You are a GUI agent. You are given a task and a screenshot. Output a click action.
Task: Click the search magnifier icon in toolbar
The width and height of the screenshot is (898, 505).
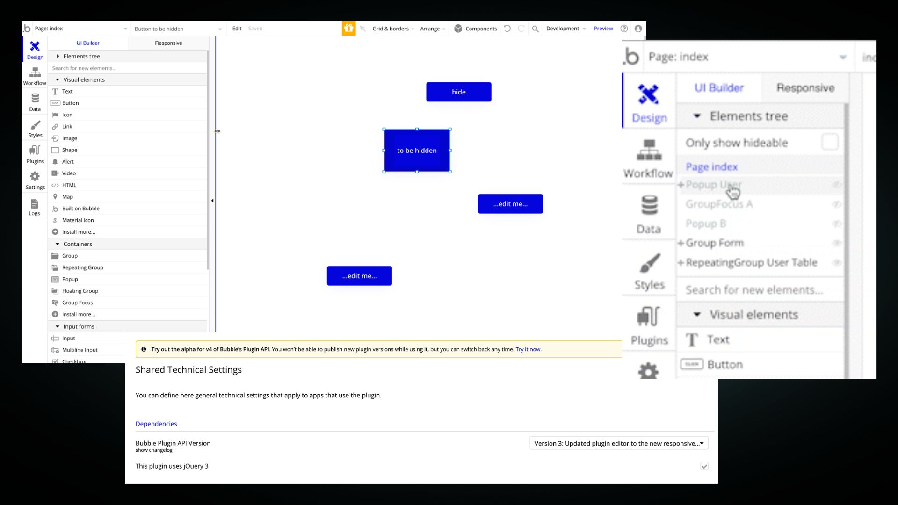[x=536, y=29]
